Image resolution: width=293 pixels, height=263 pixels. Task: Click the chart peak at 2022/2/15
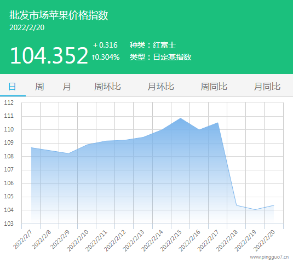(x=180, y=118)
